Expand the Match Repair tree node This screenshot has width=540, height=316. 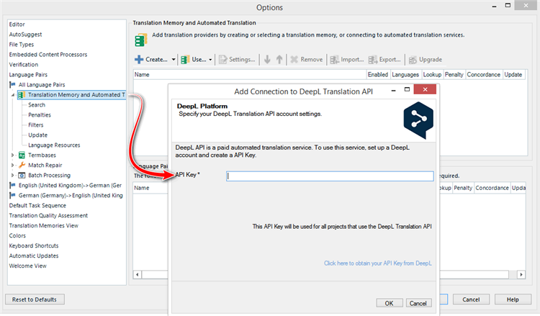(12, 165)
